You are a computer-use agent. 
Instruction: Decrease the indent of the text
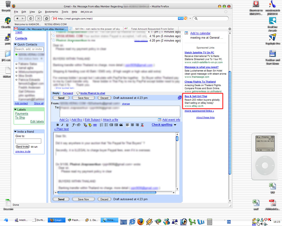[111, 125]
